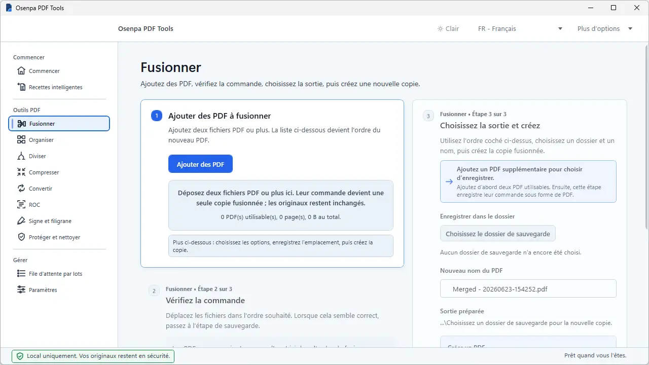Click the Local uniquement status badge
This screenshot has width=649, height=365.
93,356
